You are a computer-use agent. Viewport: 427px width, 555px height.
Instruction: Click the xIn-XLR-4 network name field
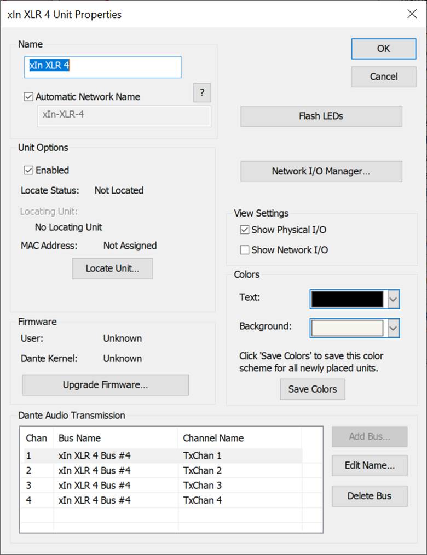[x=124, y=116]
